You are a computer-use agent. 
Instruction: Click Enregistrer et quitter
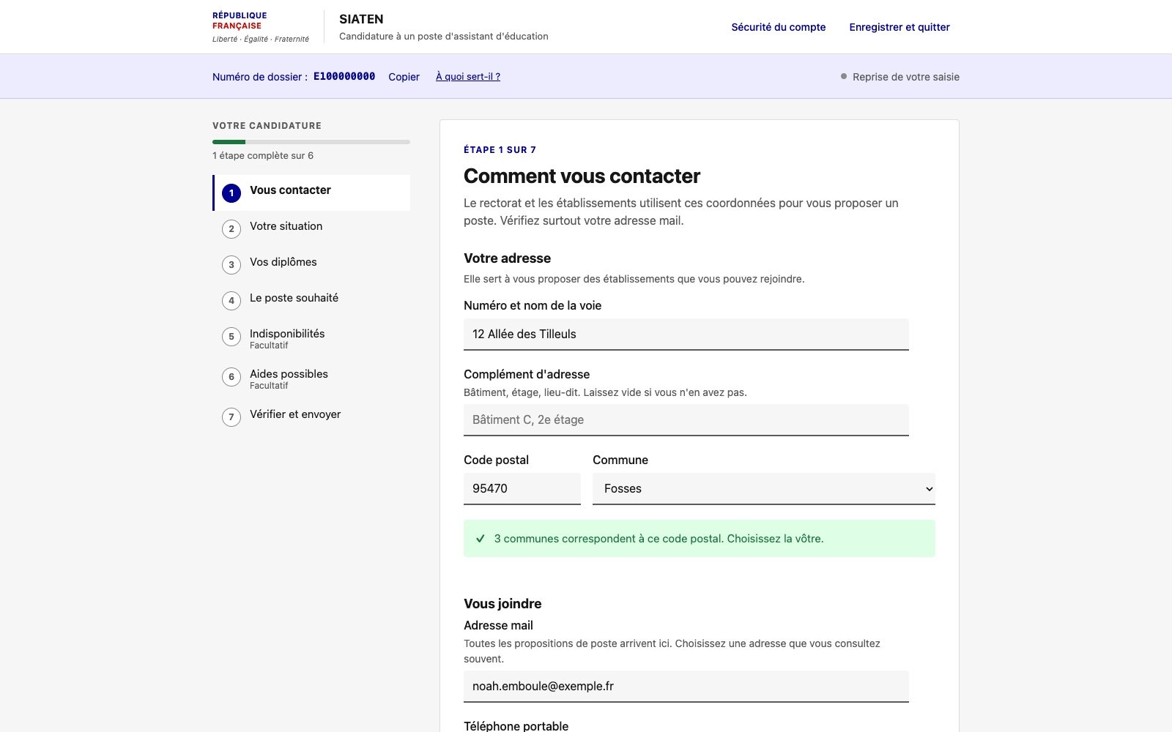900,27
